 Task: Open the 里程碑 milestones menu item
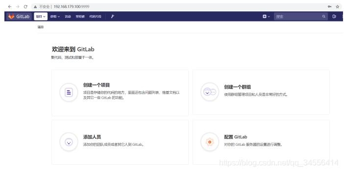point(80,17)
